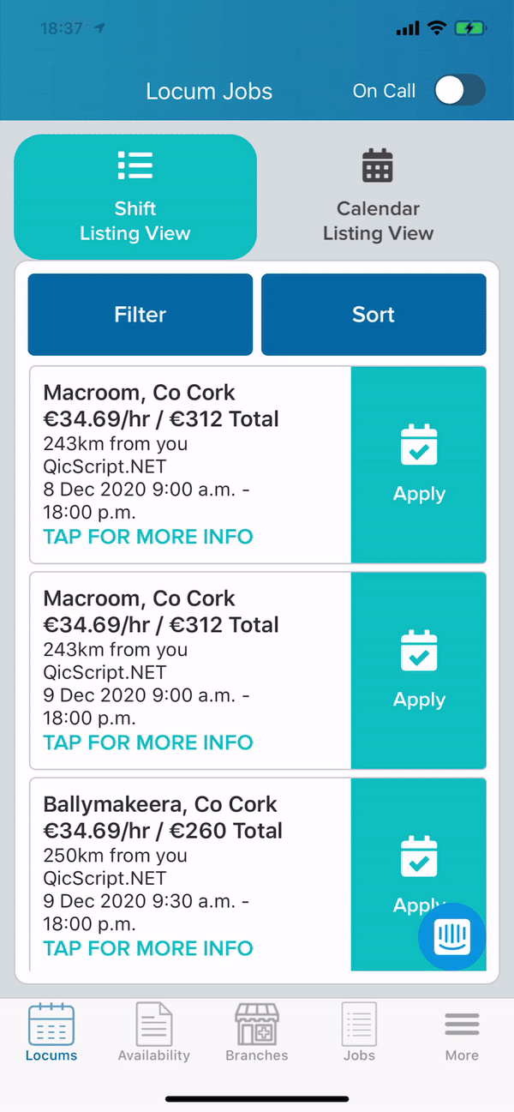The height and width of the screenshot is (1112, 514).
Task: Open the Intercom chat bubble icon
Action: [x=452, y=937]
